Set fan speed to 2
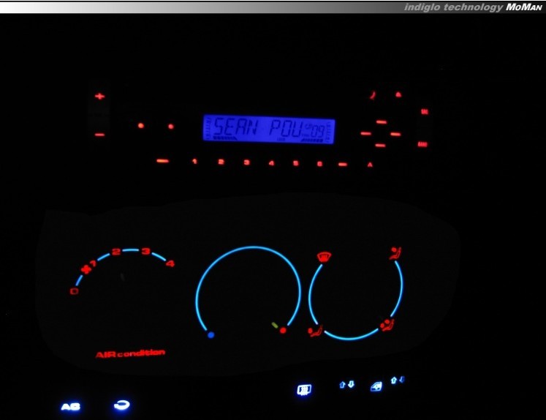546x420 pixels. tap(115, 253)
